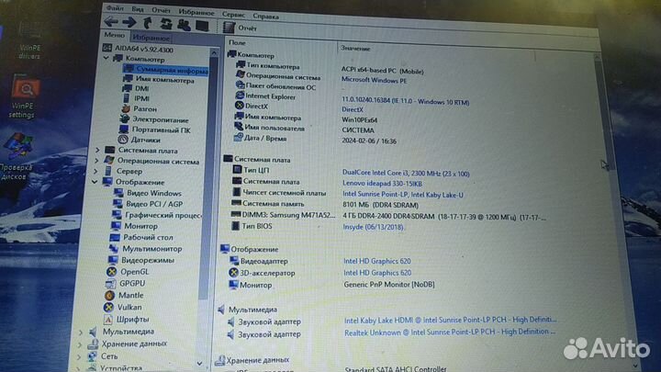Click the Forward navigation arrow
Viewport: 661px width, 372px height.
point(129,22)
